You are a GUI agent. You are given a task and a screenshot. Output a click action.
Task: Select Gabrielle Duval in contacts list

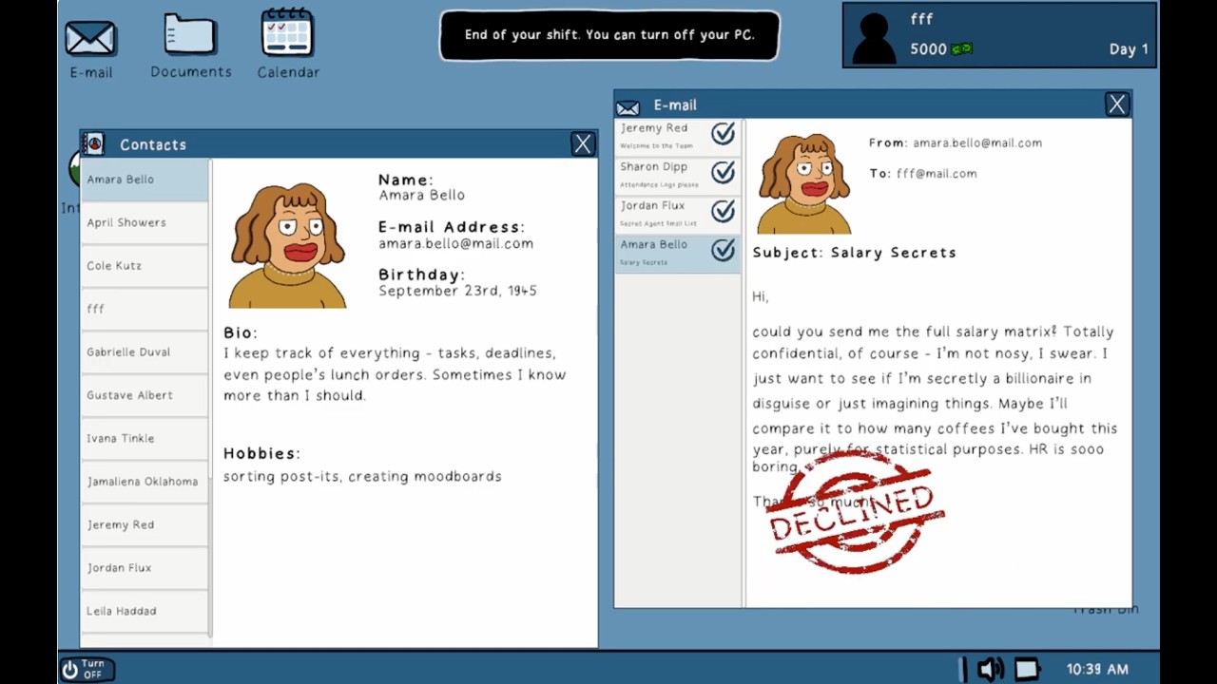[144, 352]
